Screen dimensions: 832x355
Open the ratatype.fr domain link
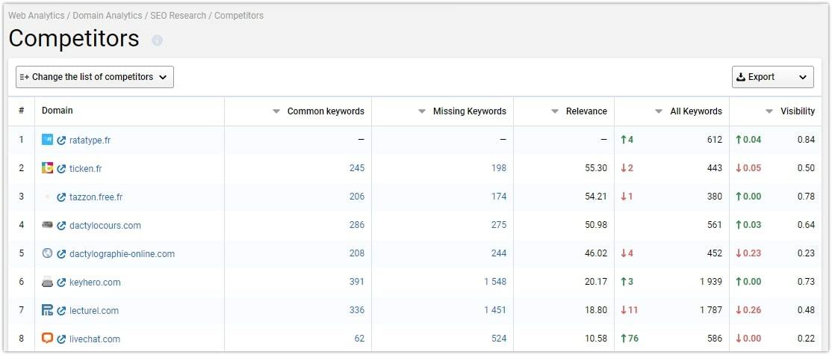[x=90, y=141]
